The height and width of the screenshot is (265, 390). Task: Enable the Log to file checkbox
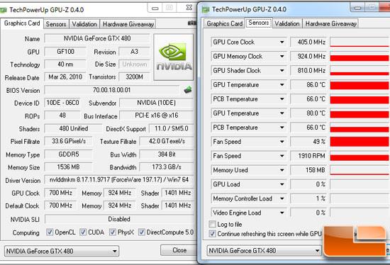pyautogui.click(x=212, y=224)
